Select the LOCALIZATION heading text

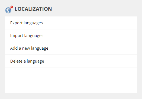(33, 9)
